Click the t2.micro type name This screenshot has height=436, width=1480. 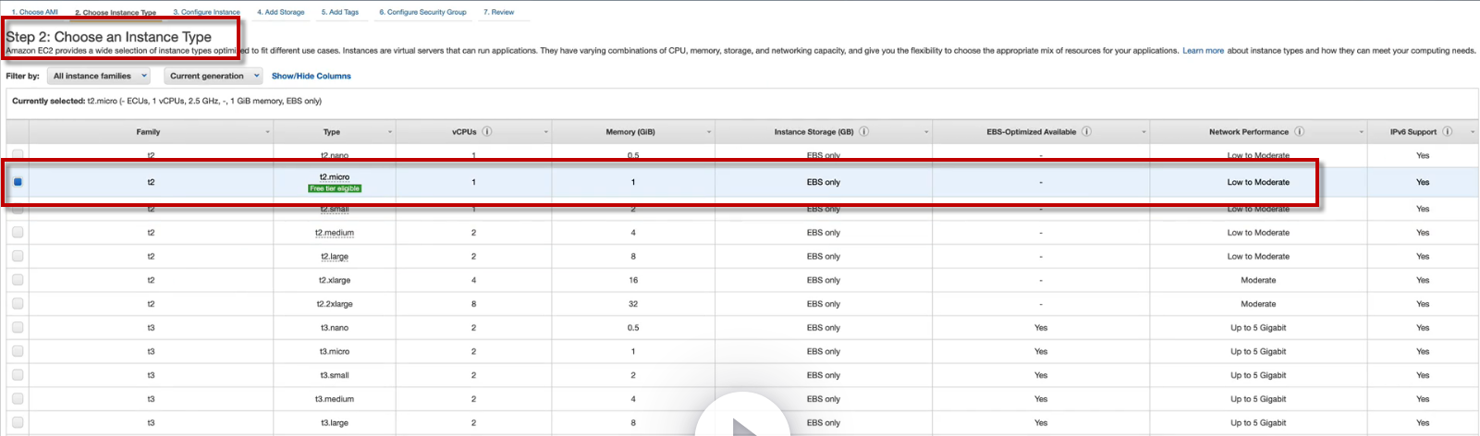[x=335, y=176]
